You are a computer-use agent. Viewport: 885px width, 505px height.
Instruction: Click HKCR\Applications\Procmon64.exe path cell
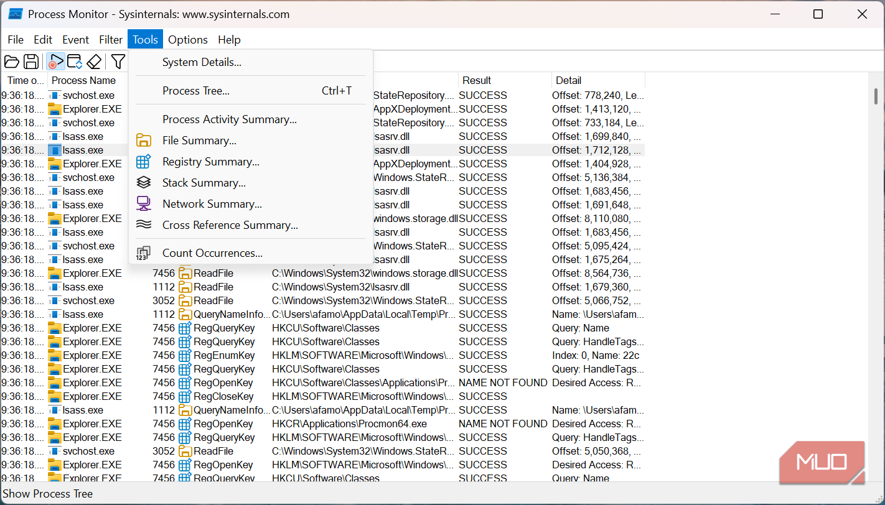coord(349,424)
